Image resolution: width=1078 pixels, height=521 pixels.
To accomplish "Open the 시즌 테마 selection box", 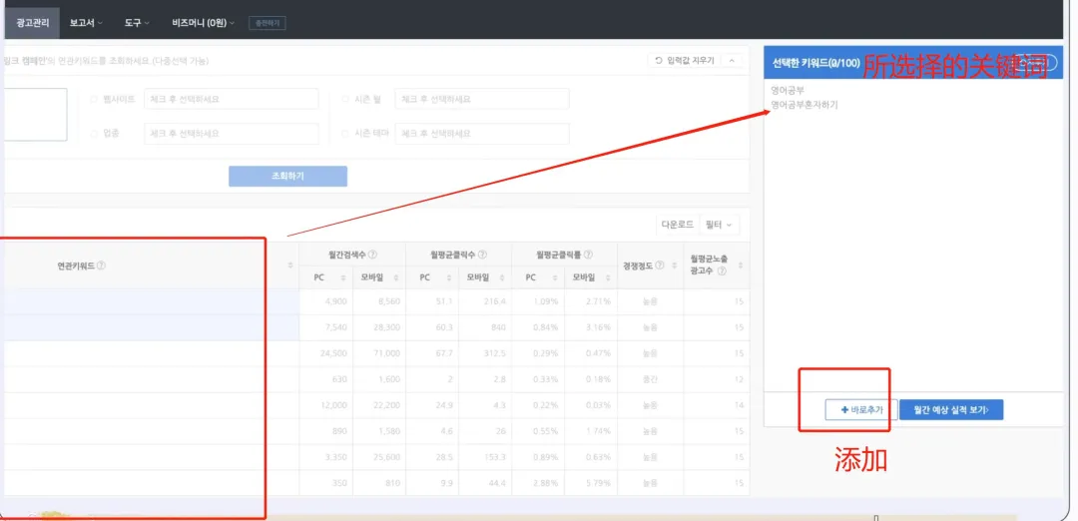I will [x=482, y=134].
